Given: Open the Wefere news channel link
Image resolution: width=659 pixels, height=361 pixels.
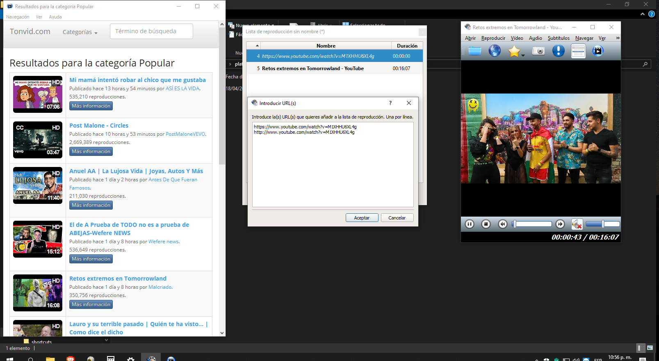Looking at the screenshot, I should click(163, 242).
